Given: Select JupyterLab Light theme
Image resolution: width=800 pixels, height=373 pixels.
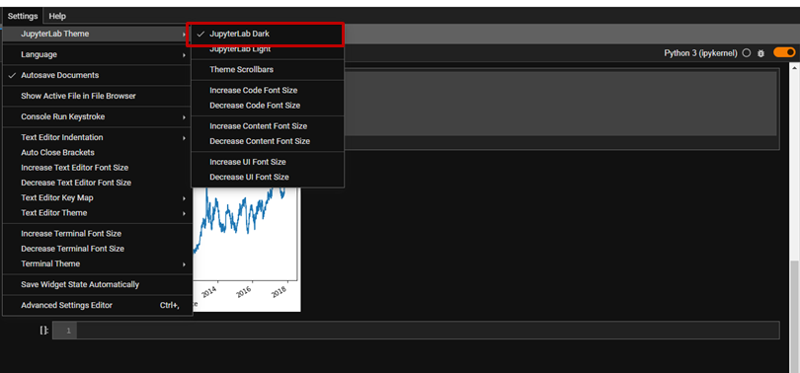Looking at the screenshot, I should pyautogui.click(x=268, y=49).
